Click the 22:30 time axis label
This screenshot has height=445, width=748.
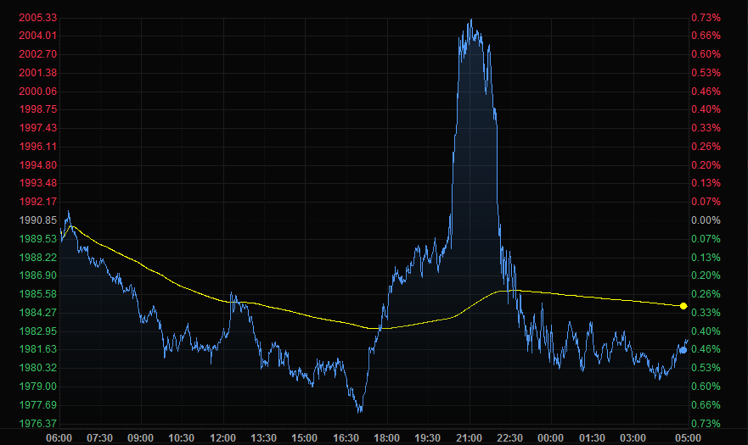tap(510, 438)
